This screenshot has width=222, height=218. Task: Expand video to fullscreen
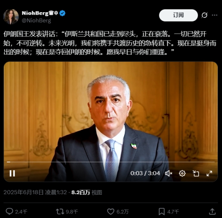click(x=209, y=173)
